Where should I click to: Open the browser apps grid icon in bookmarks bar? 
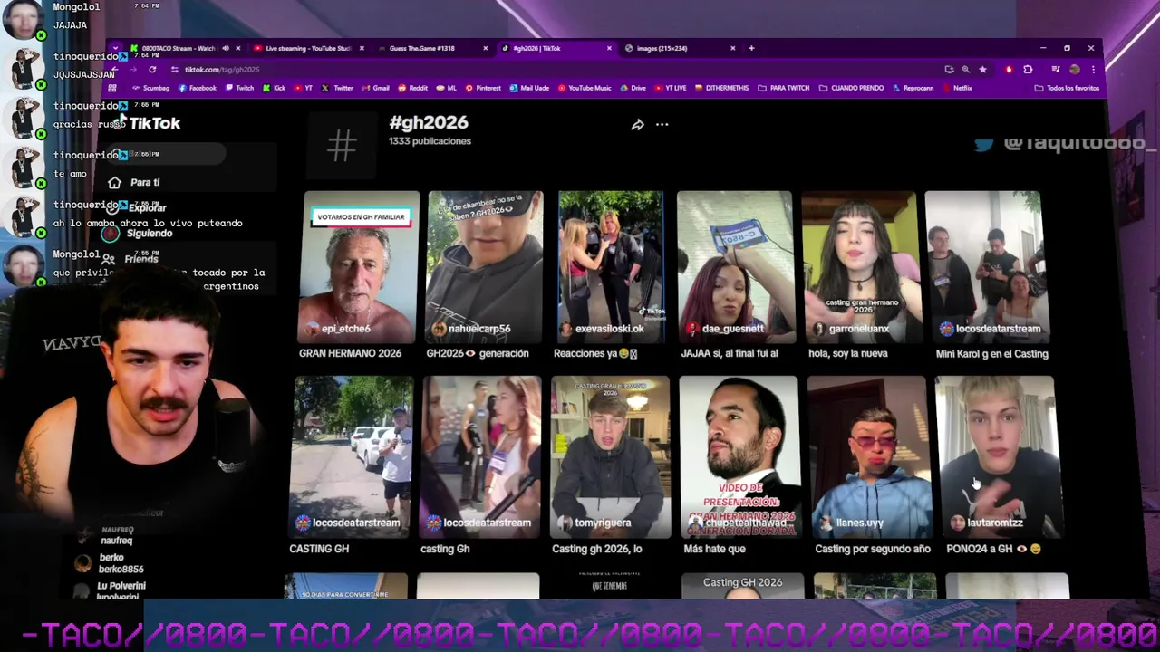pyautogui.click(x=112, y=88)
